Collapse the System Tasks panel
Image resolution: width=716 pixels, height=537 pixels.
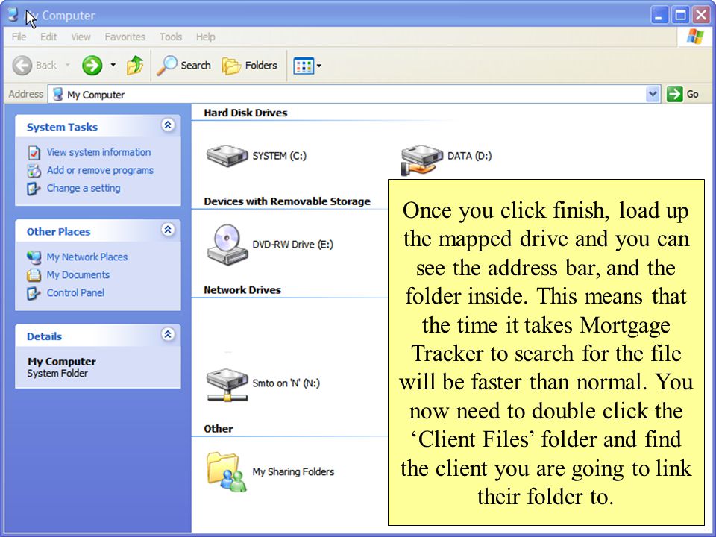point(168,125)
